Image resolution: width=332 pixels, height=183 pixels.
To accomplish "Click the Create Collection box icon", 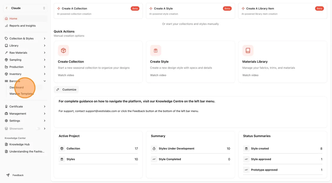I will click(x=63, y=51).
